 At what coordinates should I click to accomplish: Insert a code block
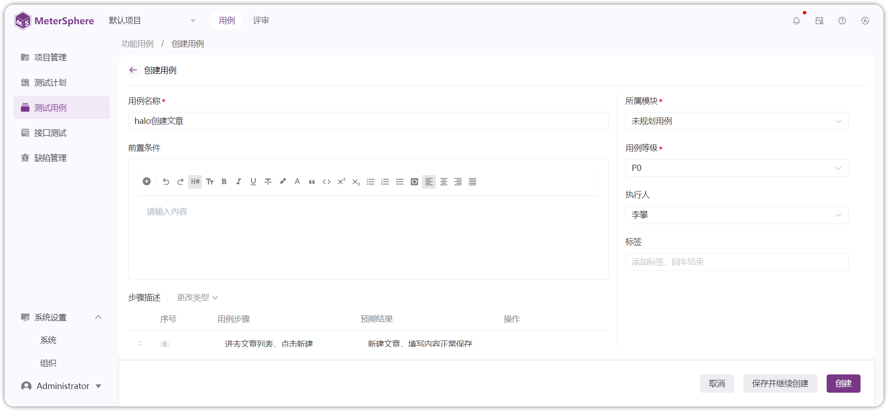(414, 181)
